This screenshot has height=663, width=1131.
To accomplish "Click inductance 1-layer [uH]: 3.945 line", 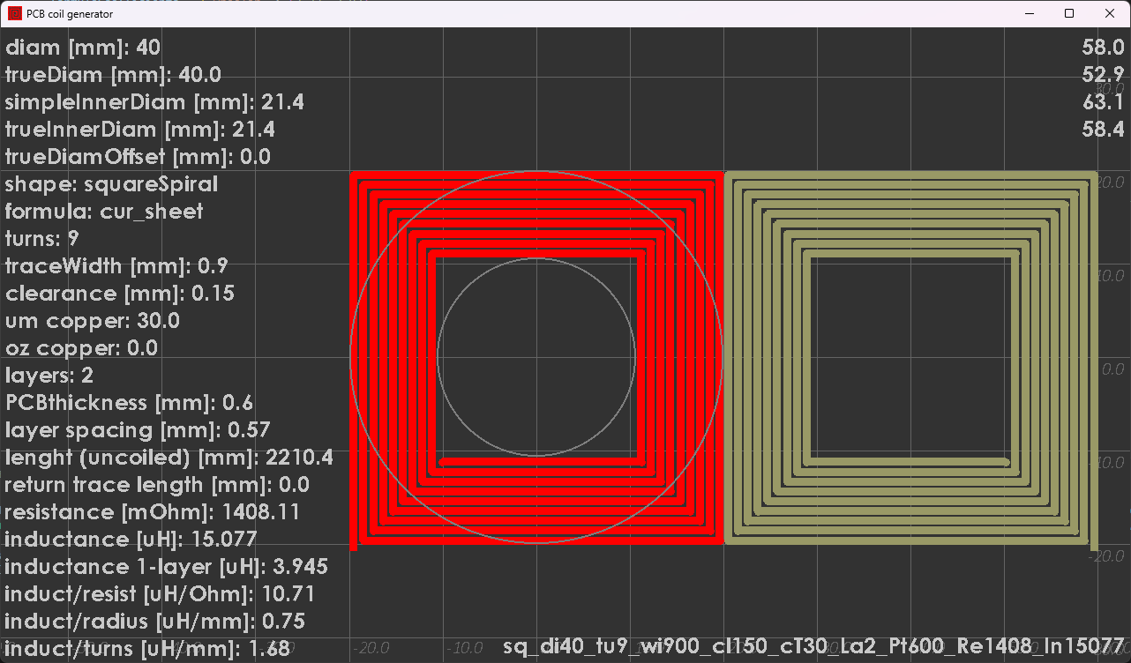I will [x=167, y=567].
